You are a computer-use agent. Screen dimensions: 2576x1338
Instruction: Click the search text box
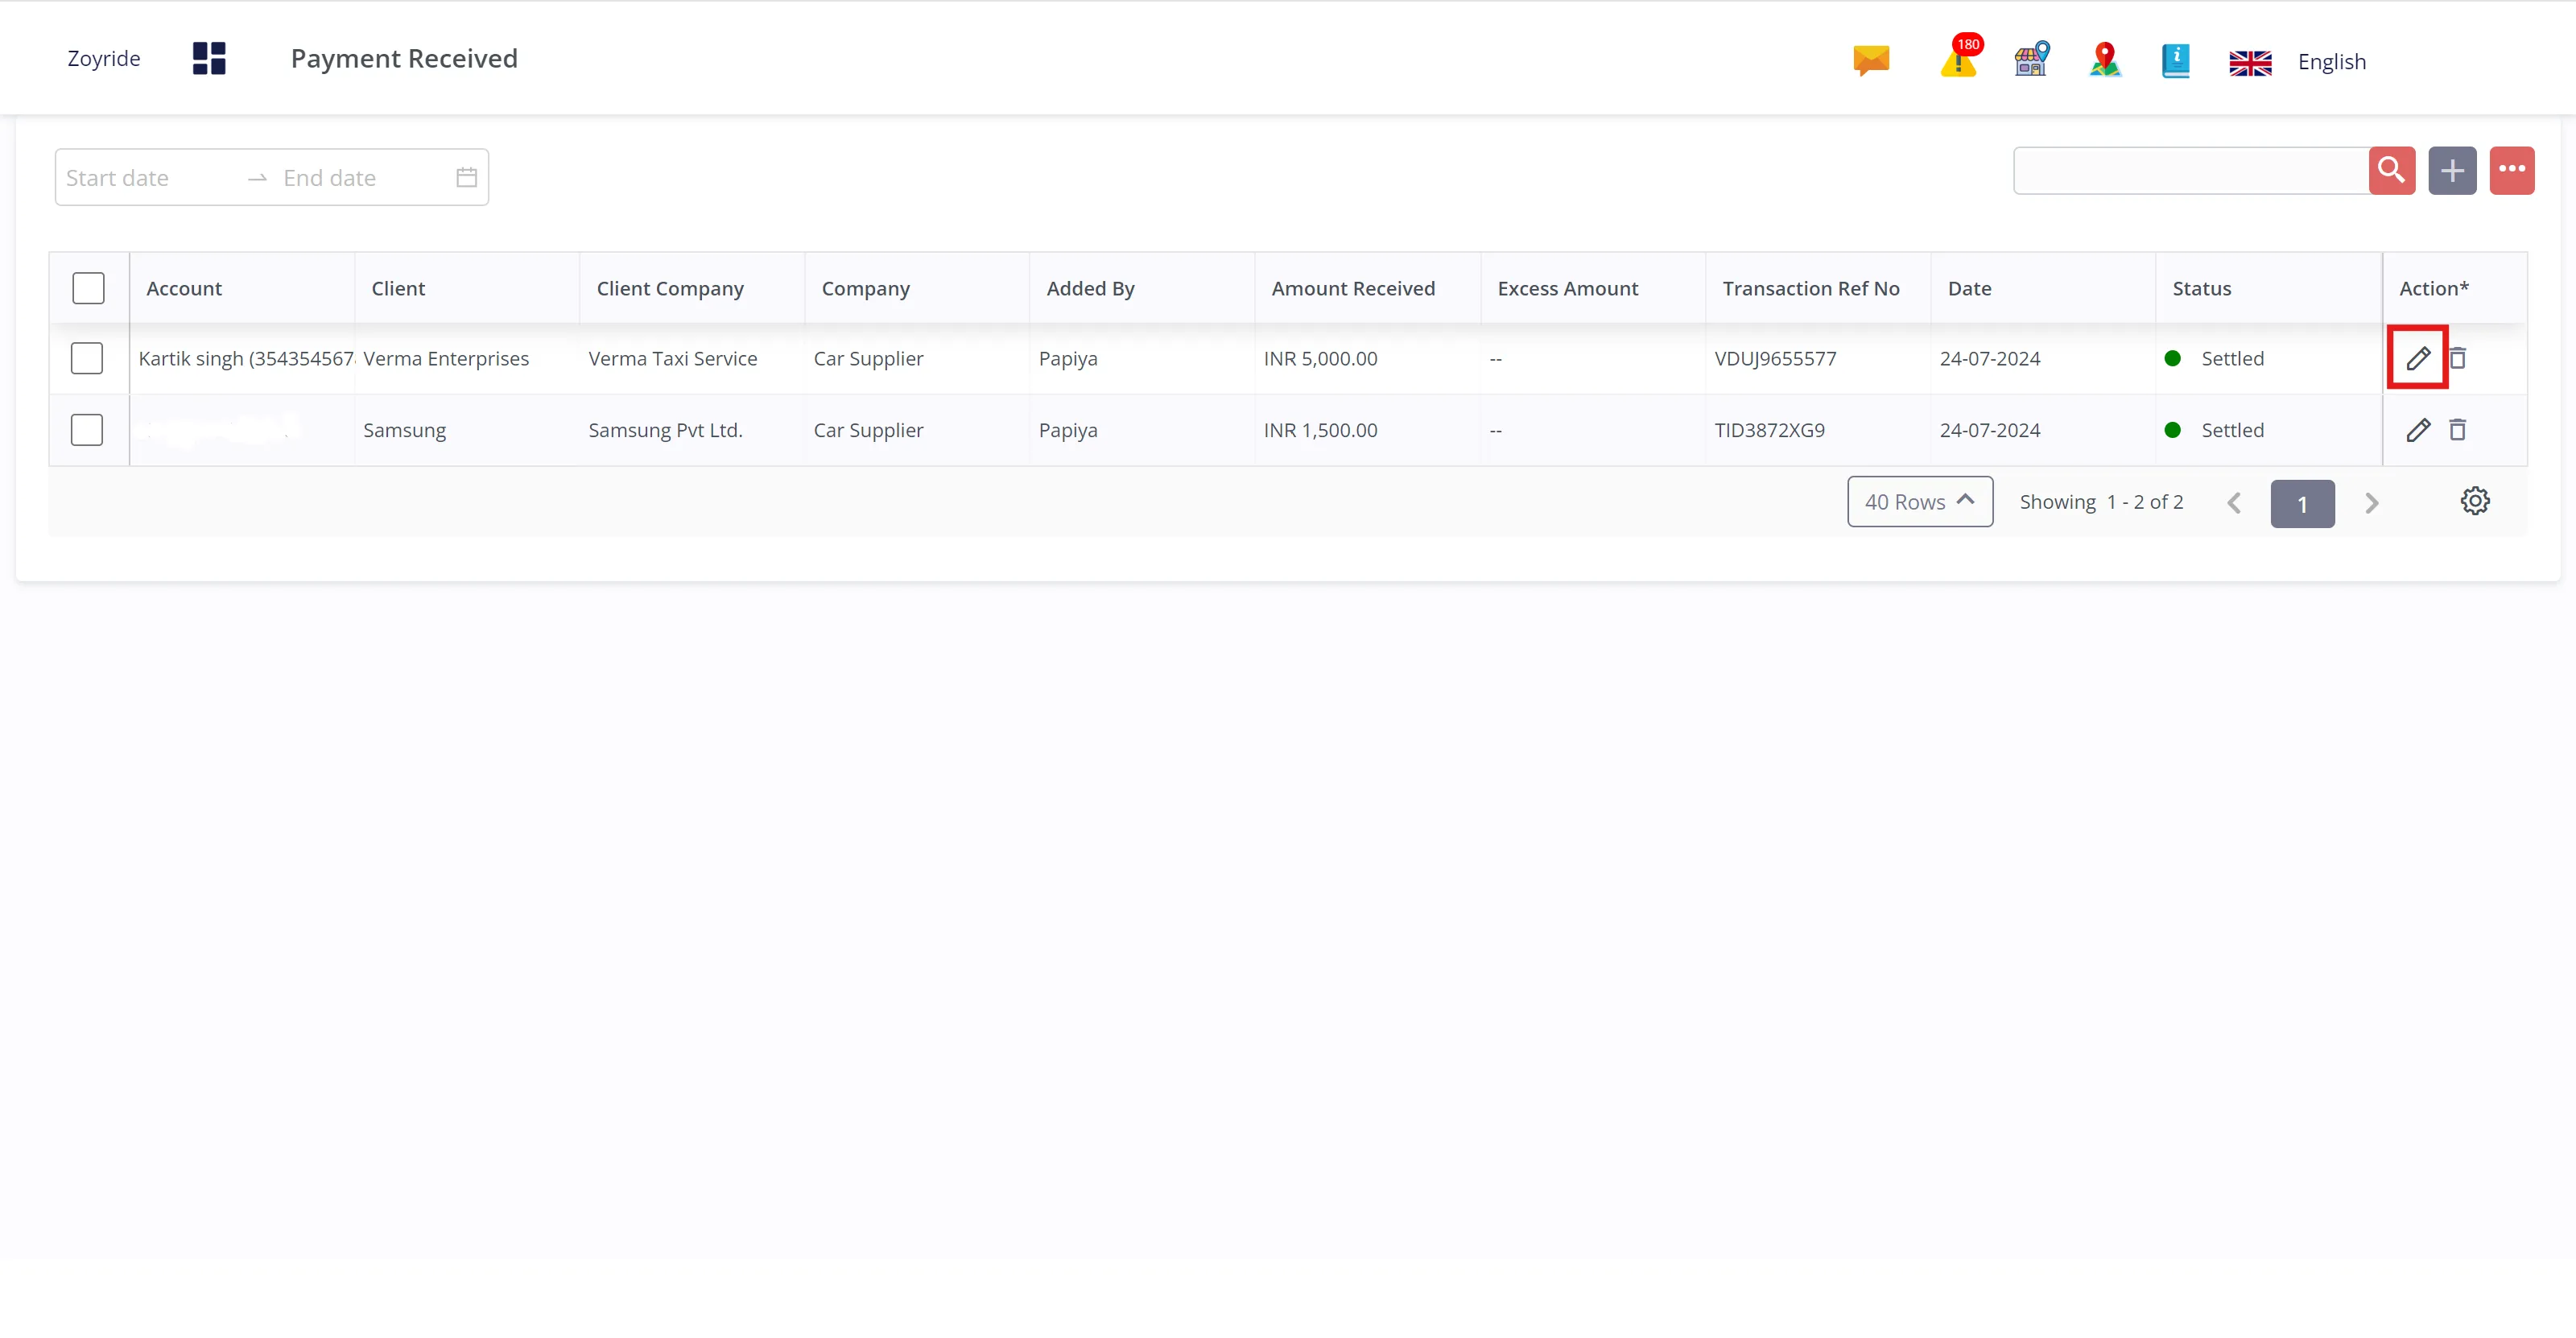point(2190,170)
